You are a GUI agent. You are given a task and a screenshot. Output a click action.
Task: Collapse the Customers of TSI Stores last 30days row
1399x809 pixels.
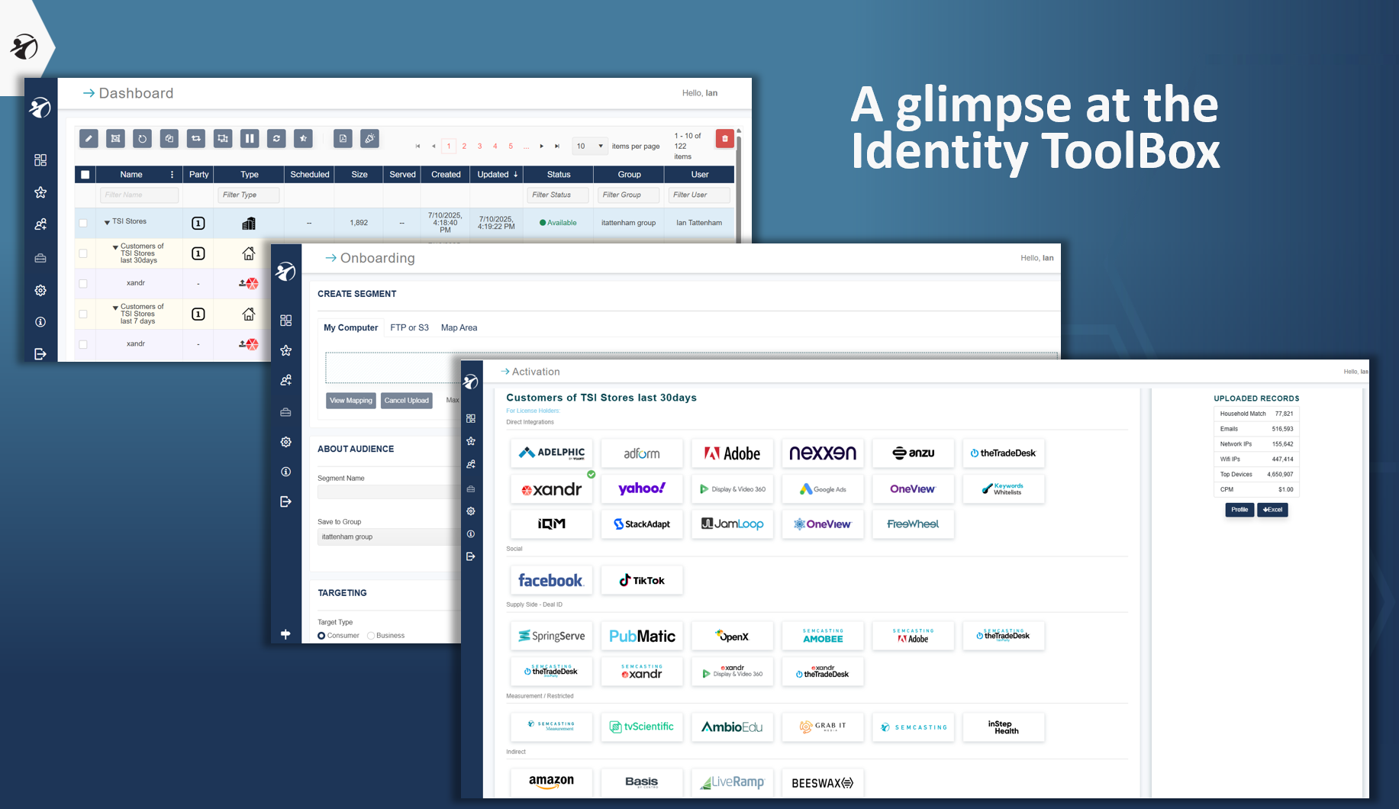coord(115,247)
